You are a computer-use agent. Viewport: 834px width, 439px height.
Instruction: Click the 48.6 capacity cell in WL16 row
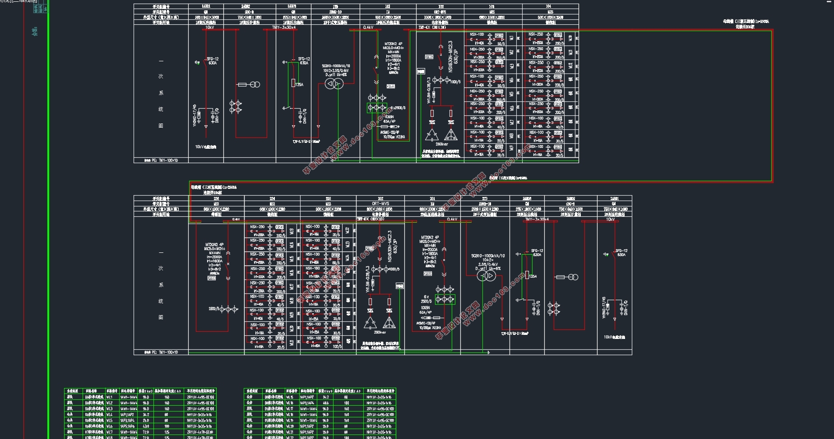click(x=325, y=403)
